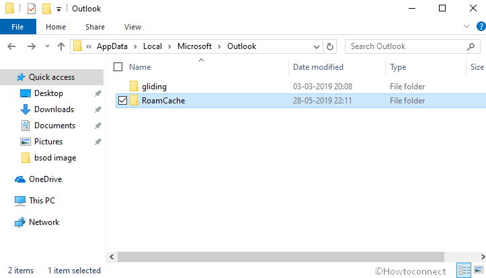This screenshot has width=486, height=278.
Task: Go back with the Back arrow
Action: click(x=11, y=46)
